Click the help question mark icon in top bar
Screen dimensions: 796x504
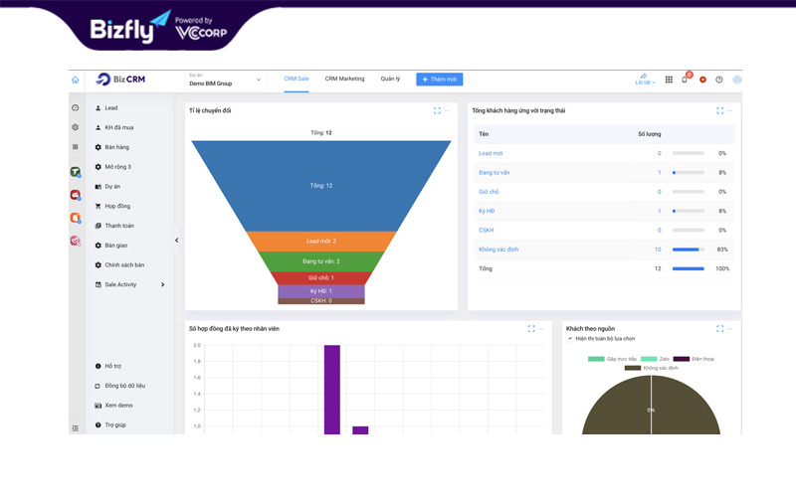coord(719,80)
